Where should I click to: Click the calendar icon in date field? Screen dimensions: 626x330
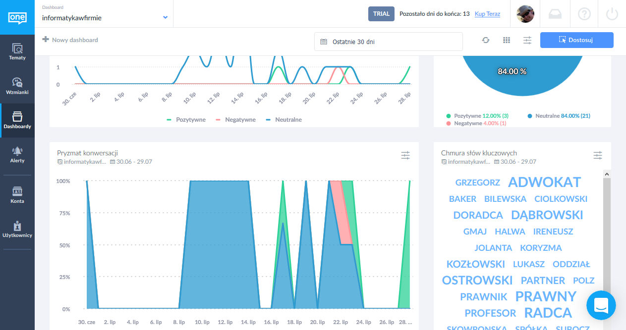pyautogui.click(x=324, y=42)
